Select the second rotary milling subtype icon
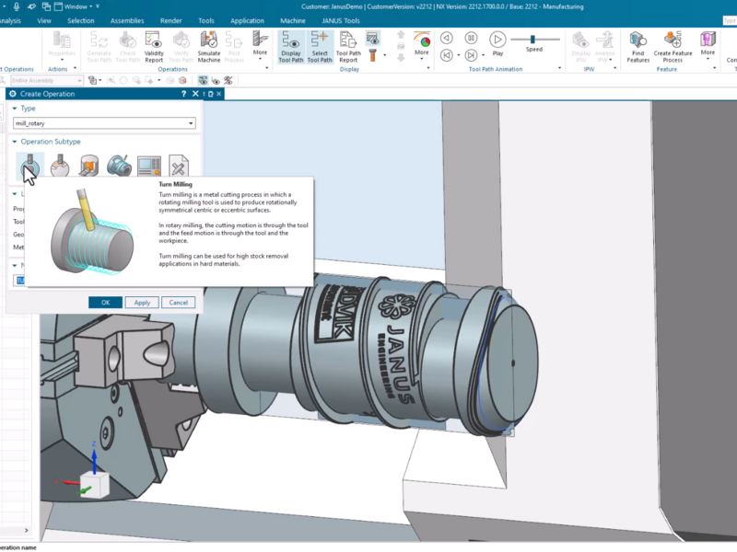The image size is (737, 552). [x=60, y=166]
